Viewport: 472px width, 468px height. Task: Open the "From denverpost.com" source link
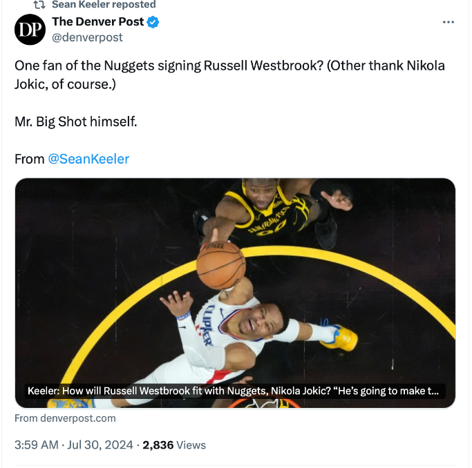[x=65, y=418]
